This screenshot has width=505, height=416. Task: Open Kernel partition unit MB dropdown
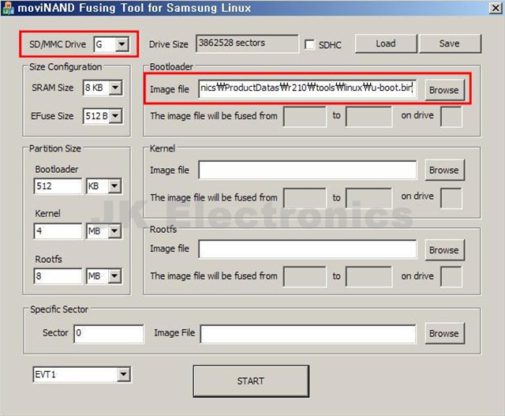[x=114, y=231]
